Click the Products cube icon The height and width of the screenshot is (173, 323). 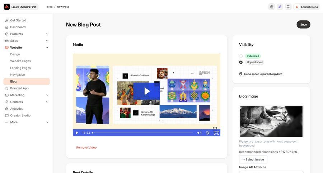tap(7, 34)
